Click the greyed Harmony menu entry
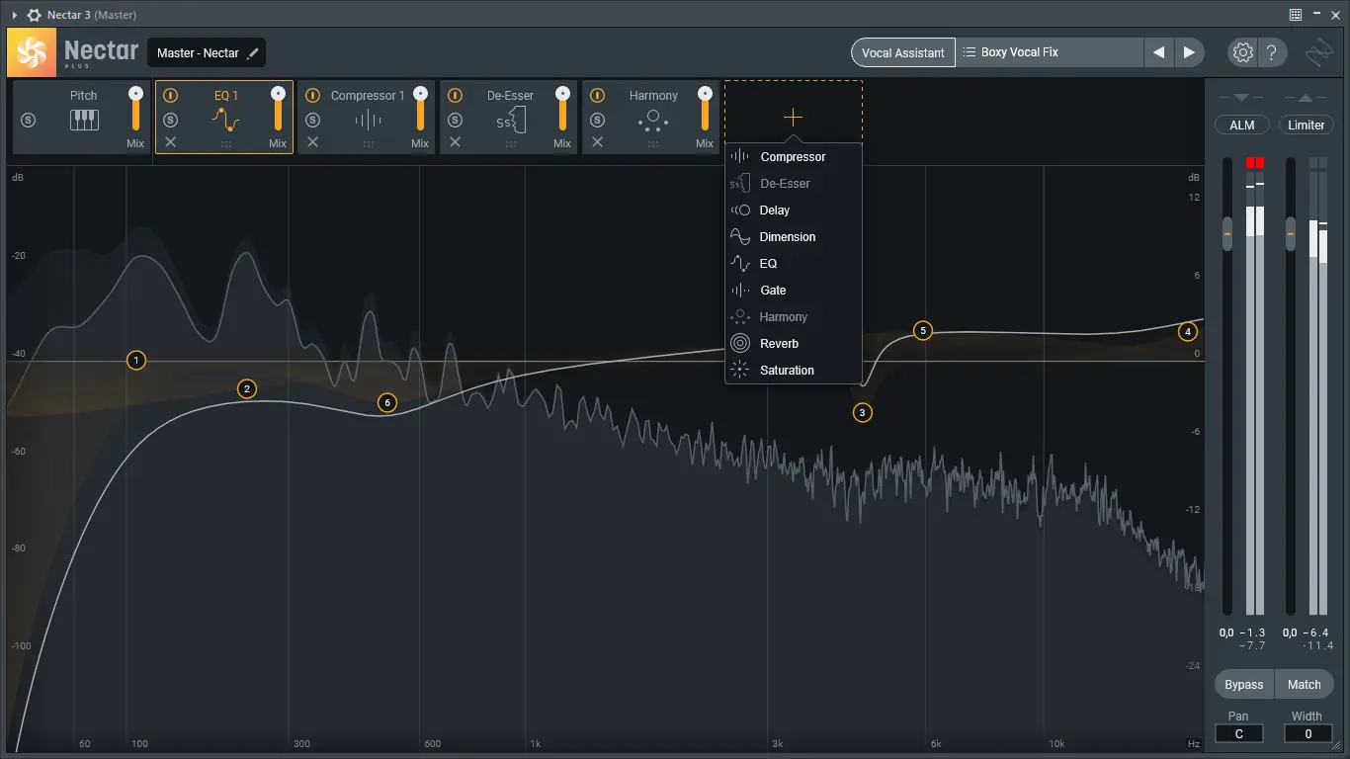 click(x=794, y=317)
